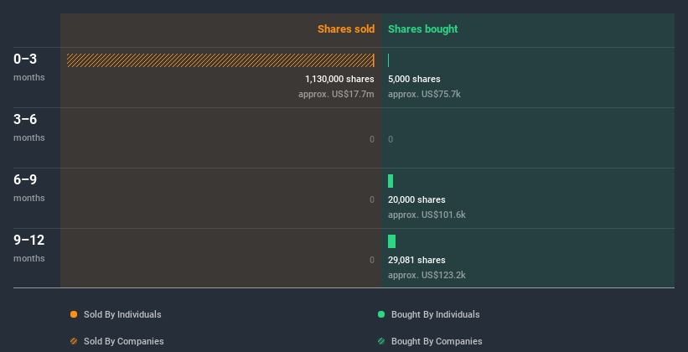Click the hatched Sold By Companies legend icon
Image resolution: width=688 pixels, height=352 pixels.
(x=74, y=341)
